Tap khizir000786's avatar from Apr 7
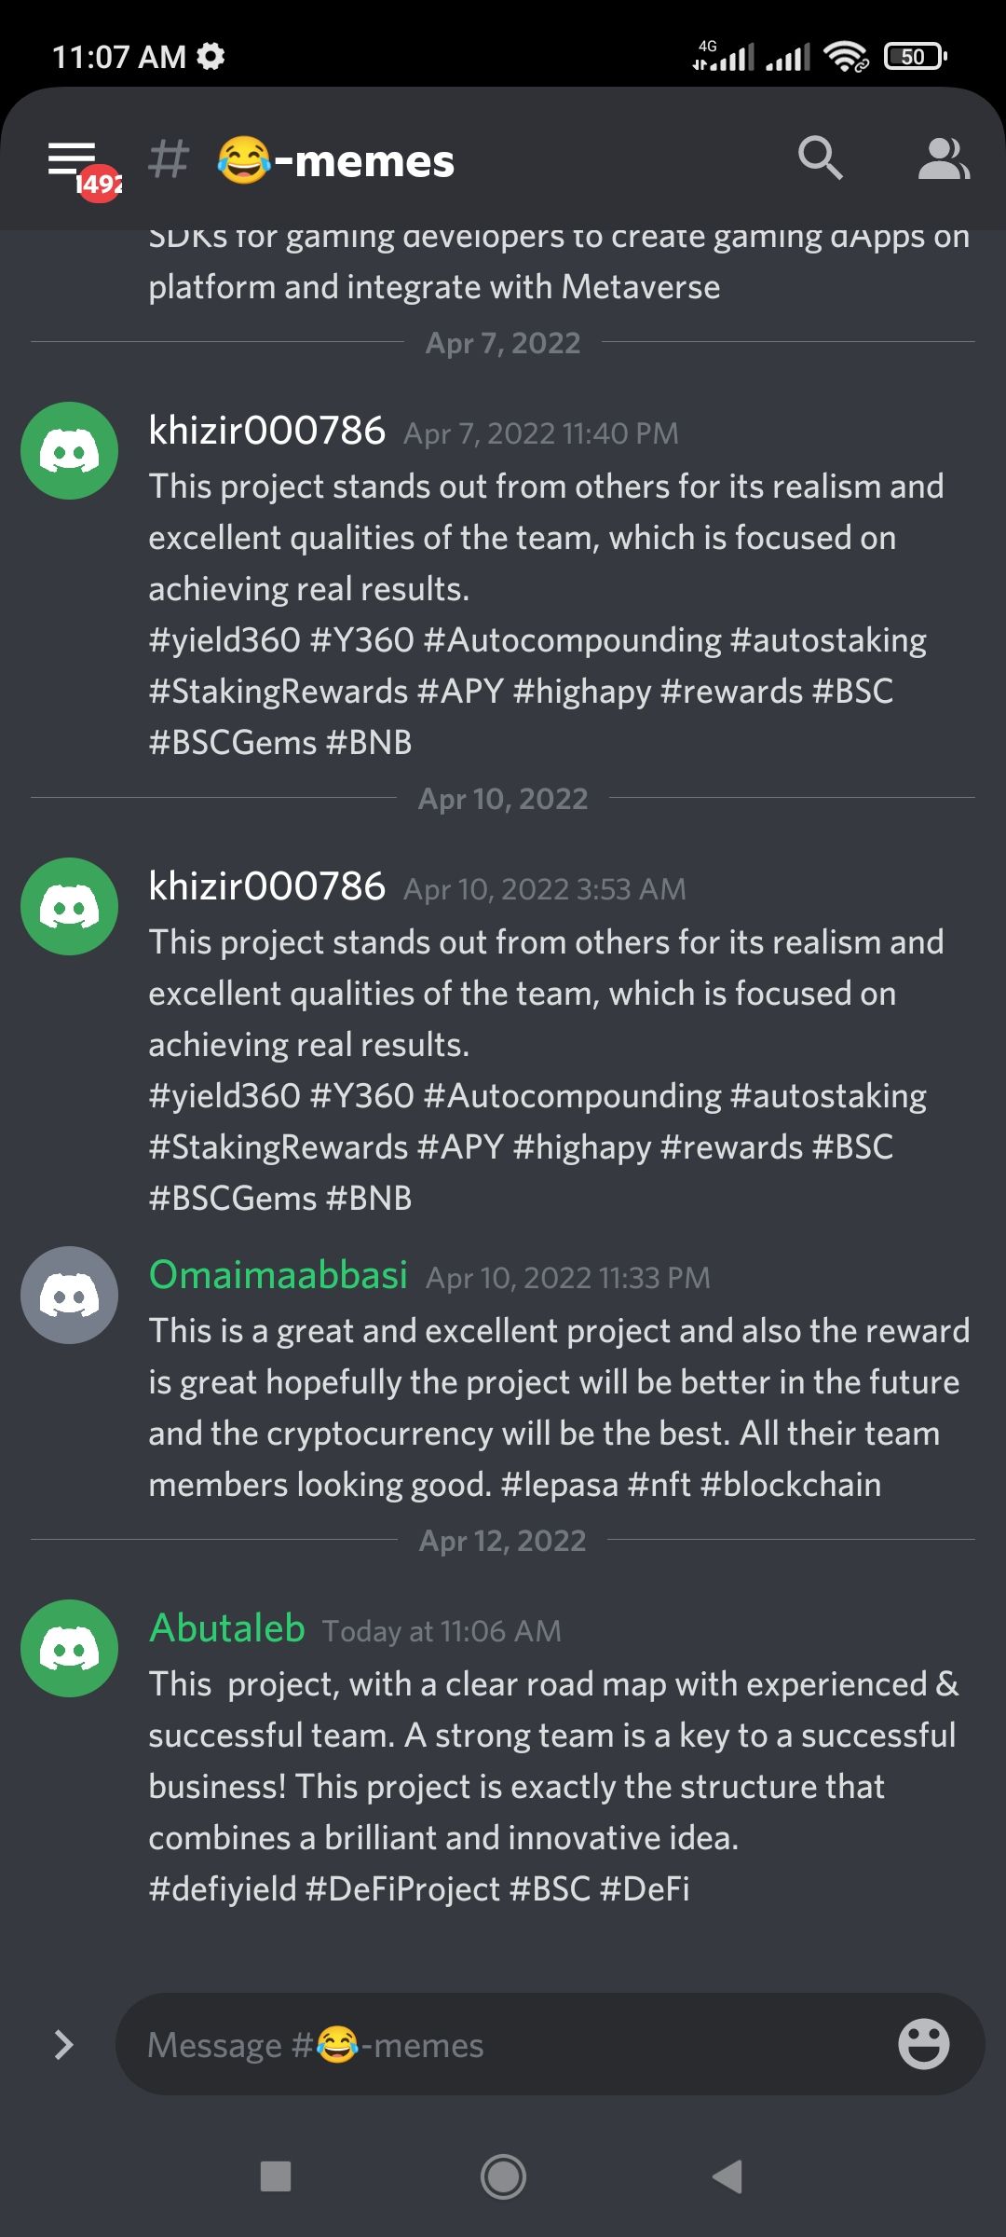1006x2237 pixels. [70, 450]
